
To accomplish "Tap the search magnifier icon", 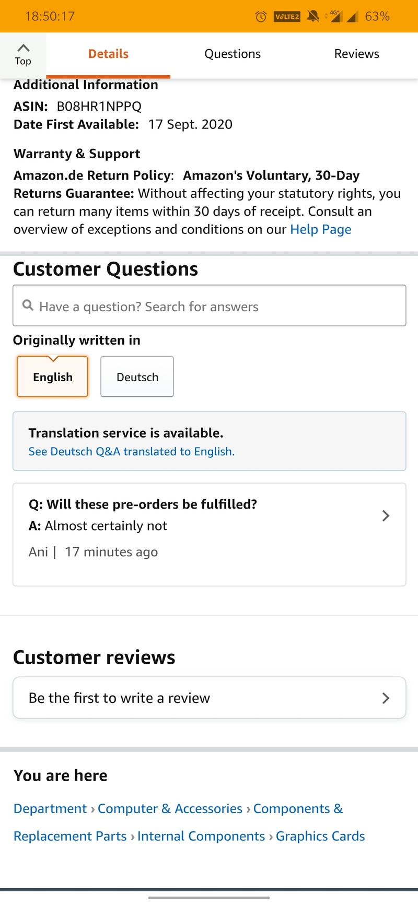I will (x=28, y=305).
